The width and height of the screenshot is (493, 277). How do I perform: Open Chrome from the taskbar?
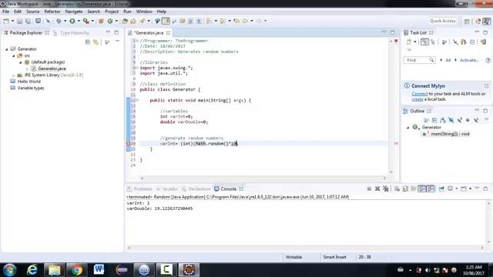pyautogui.click(x=76, y=269)
